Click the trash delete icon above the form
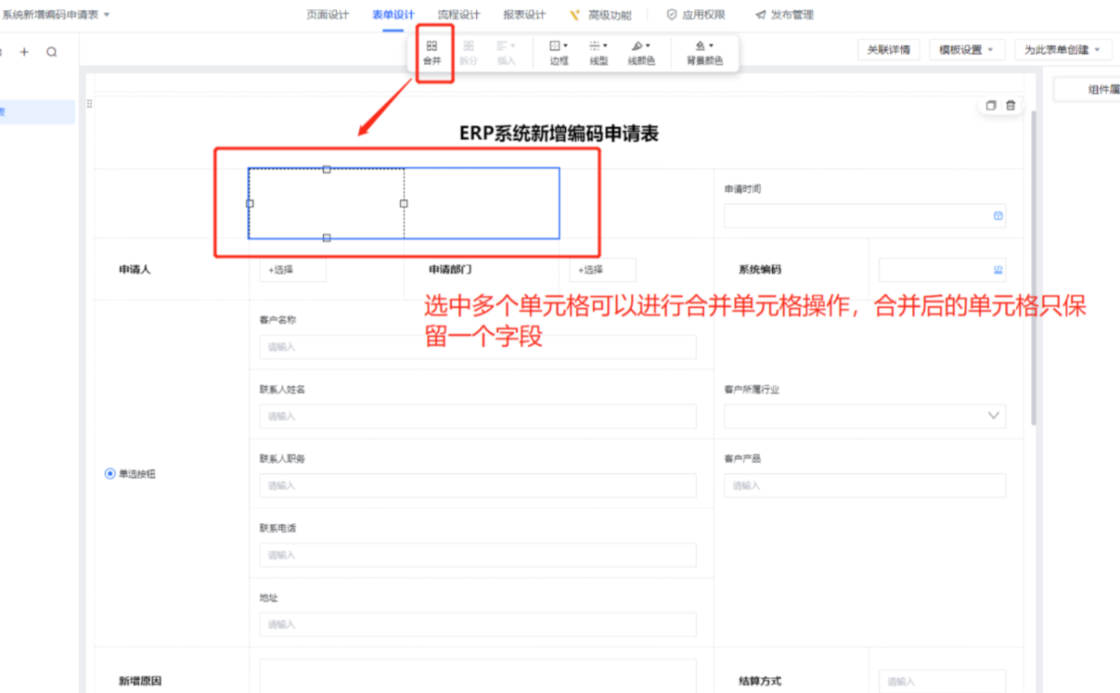Screen dimensions: 1120x693 (1011, 106)
